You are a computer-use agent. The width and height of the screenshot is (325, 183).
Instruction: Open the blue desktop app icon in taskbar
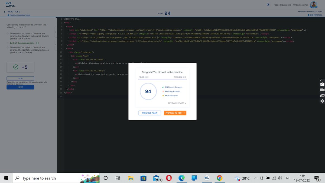click(194, 178)
